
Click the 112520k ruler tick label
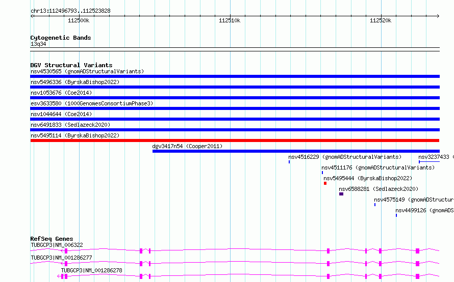tap(381, 20)
